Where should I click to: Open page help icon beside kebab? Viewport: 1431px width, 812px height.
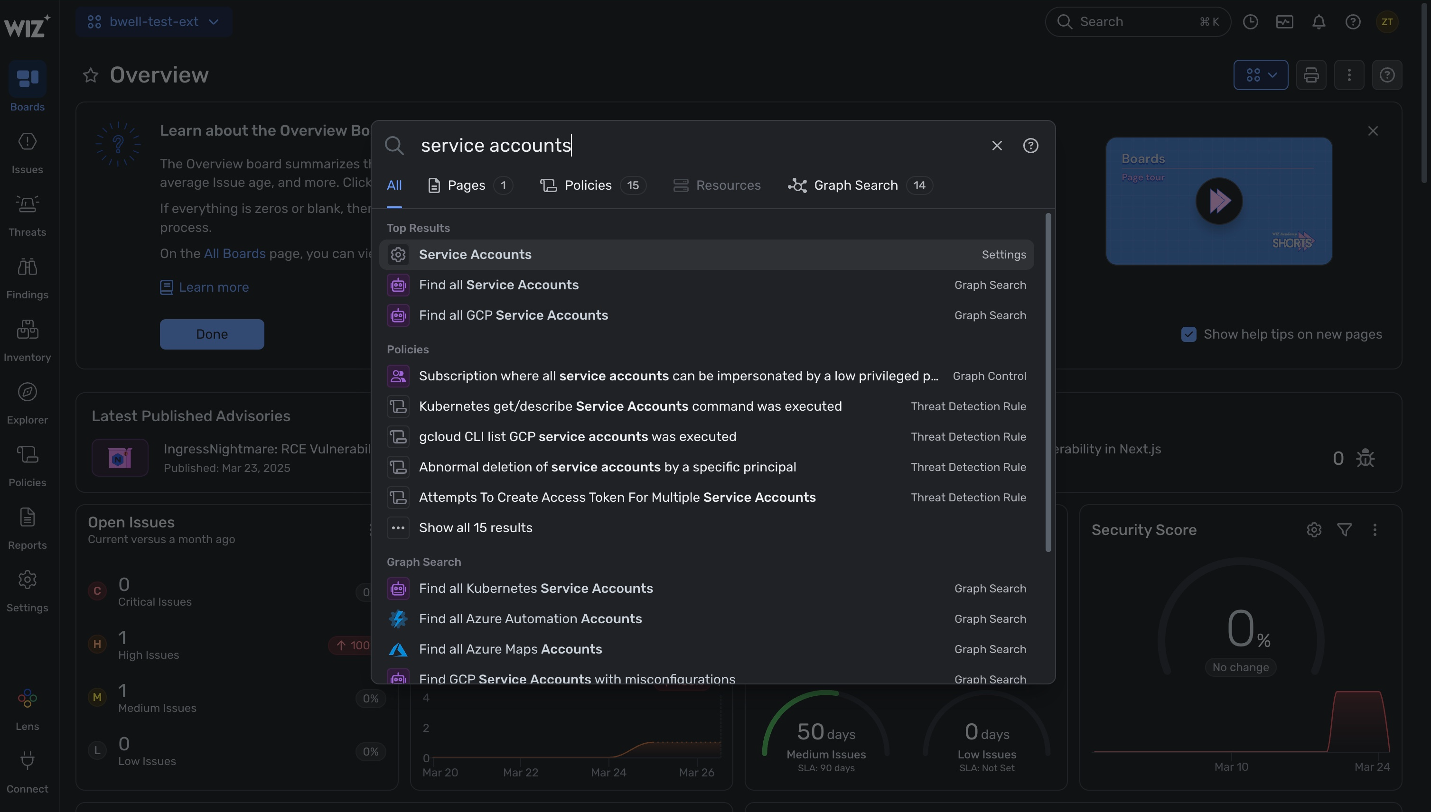coord(1387,75)
